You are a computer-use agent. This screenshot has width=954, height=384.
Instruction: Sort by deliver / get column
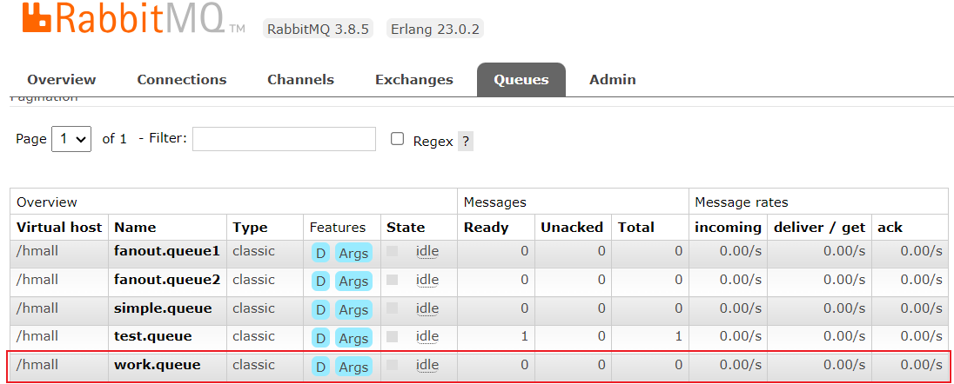point(819,228)
